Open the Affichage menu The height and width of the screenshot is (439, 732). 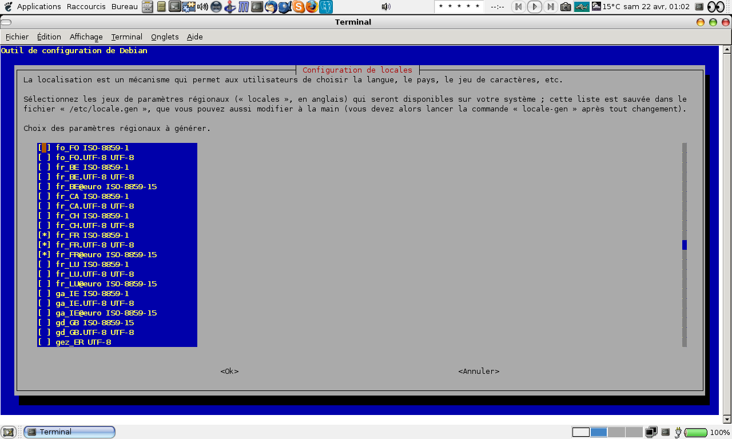86,37
